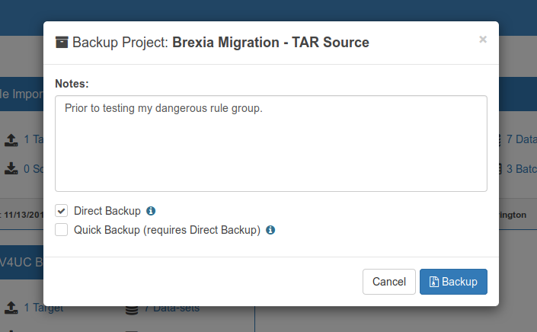537x332 pixels.
Task: Click the '1 Target' link at bottom
Action: coord(43,308)
